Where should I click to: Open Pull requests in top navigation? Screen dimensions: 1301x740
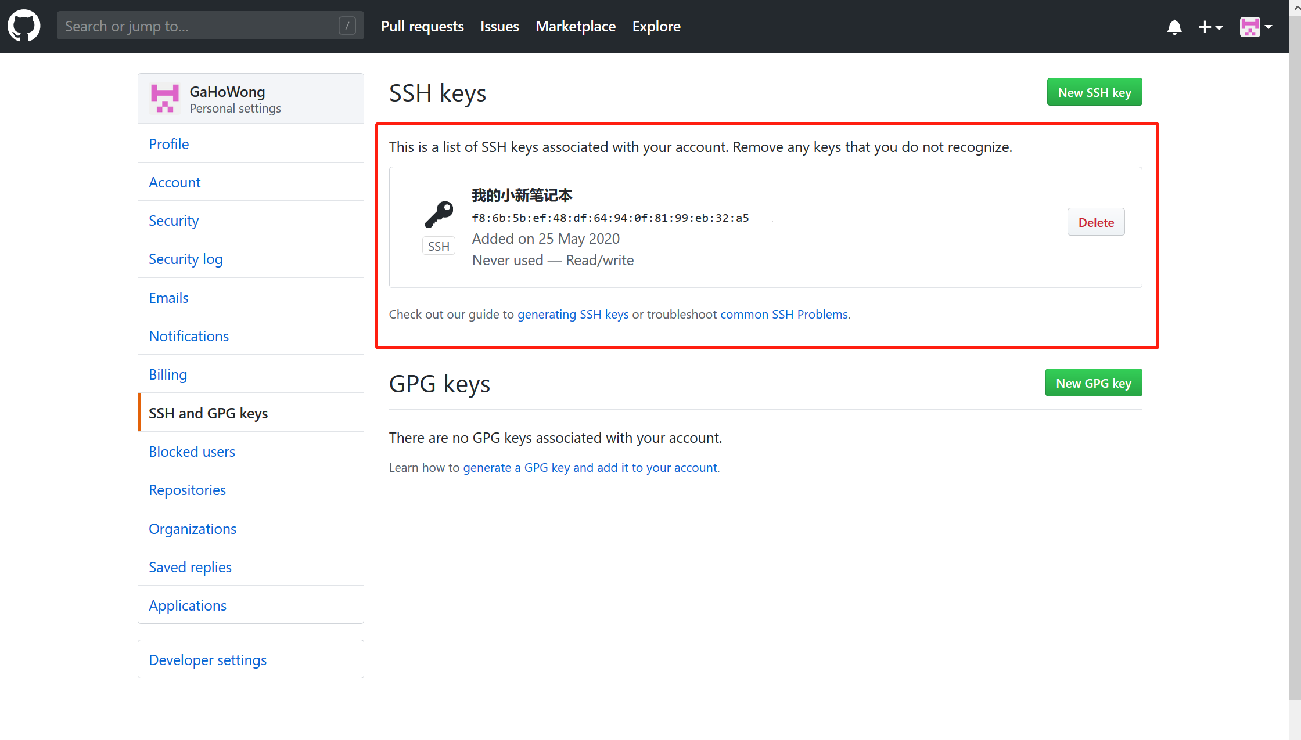click(x=422, y=26)
